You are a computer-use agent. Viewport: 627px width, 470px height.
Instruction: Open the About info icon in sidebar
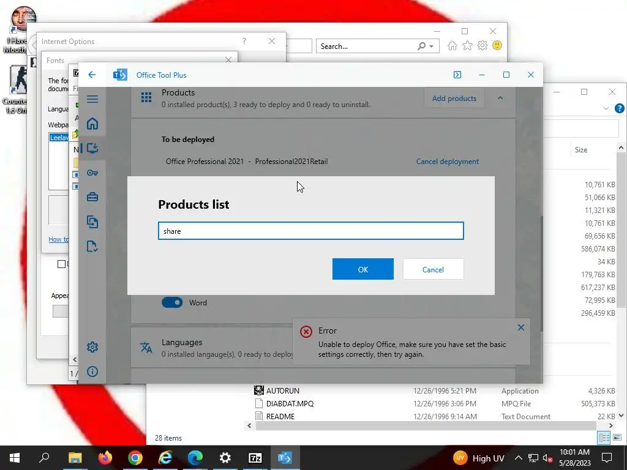click(x=92, y=371)
